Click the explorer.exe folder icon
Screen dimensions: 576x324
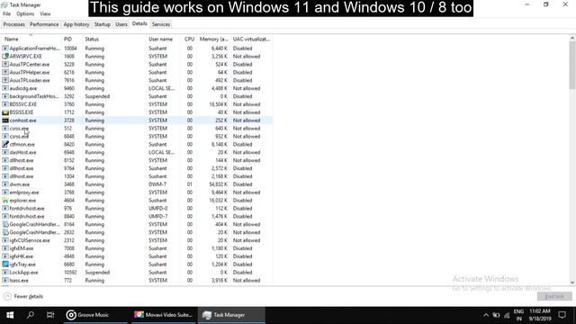5,201
